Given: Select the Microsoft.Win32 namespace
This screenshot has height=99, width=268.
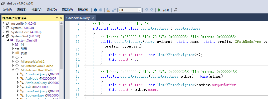Looking at the screenshot, I should point(33,62).
